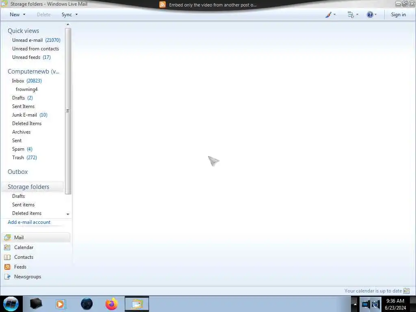Image resolution: width=416 pixels, height=312 pixels.
Task: Select the Outbox header
Action: click(17, 172)
